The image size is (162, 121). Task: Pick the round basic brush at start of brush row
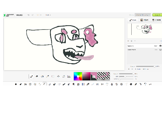(16, 84)
